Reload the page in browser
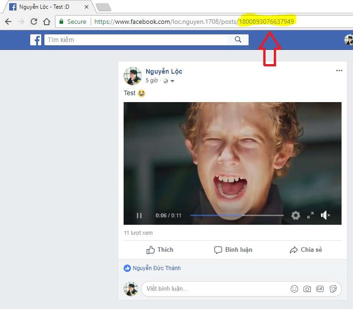 33,22
